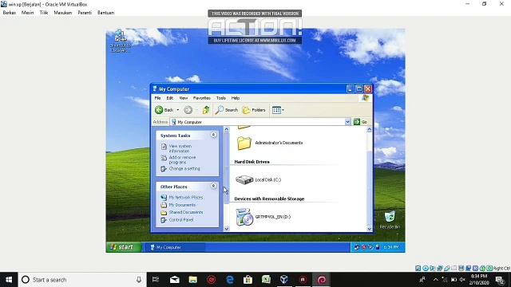Show hidden tray icons chevron
Screen dimensions: 511x287
tap(436, 280)
